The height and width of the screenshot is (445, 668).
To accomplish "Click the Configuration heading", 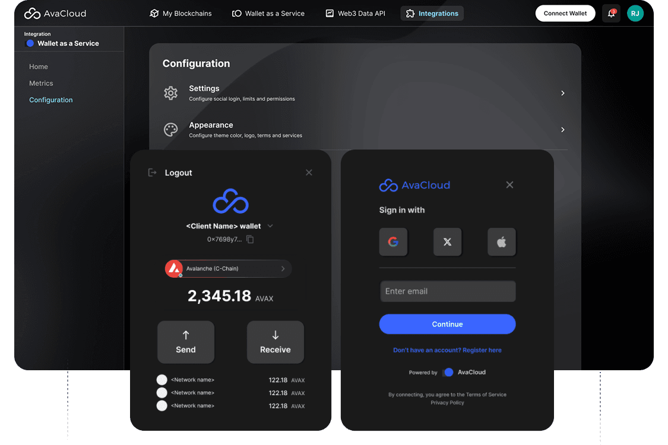I will coord(197,63).
